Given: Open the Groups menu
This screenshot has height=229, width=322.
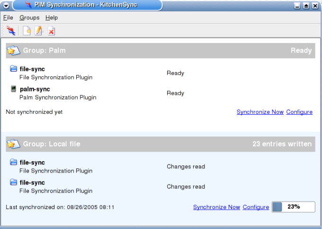Looking at the screenshot, I should point(29,18).
